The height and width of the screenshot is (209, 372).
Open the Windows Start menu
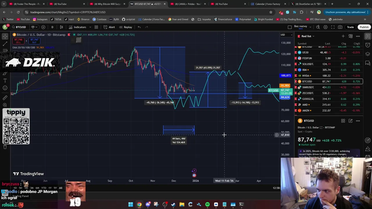(131, 204)
